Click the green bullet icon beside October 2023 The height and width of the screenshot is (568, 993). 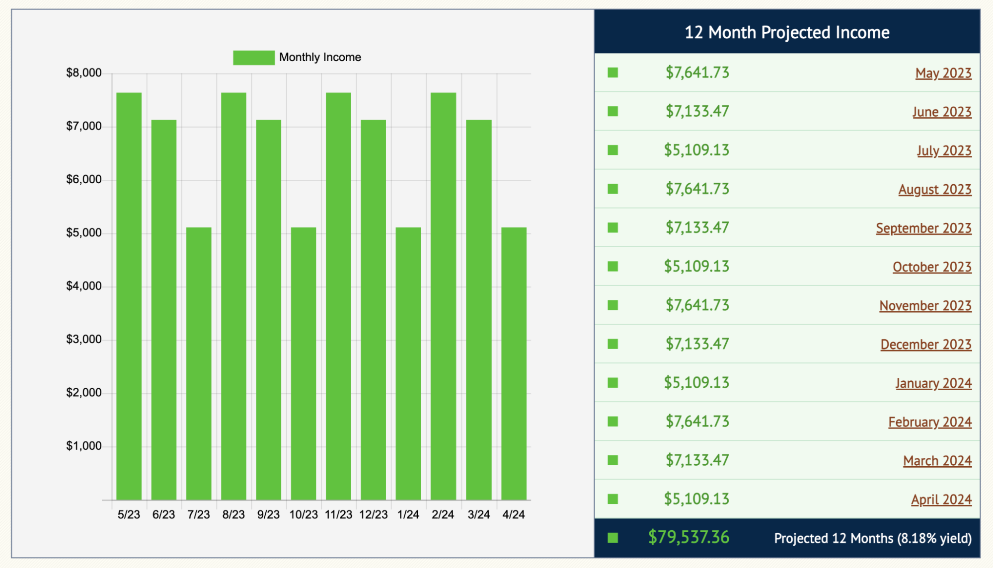click(612, 267)
